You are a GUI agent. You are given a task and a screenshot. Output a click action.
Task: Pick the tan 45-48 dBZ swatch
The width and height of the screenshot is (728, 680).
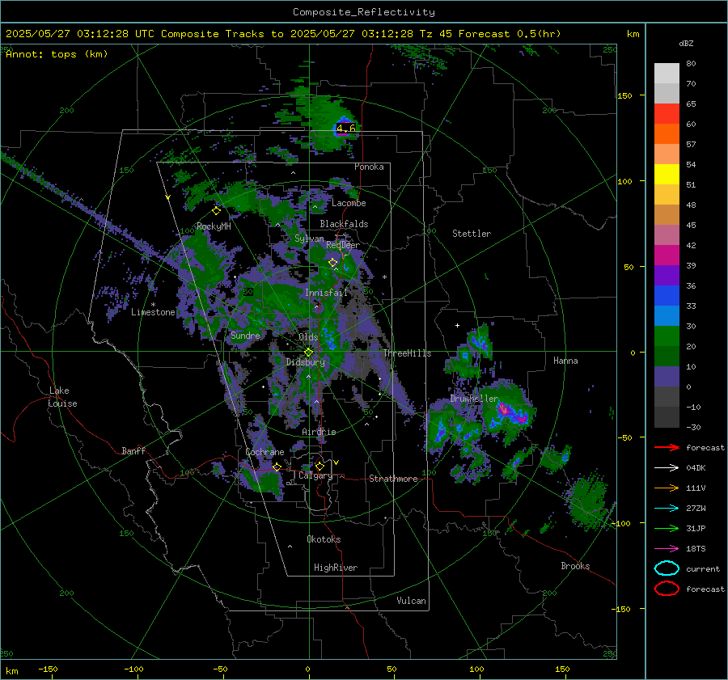tap(667, 215)
